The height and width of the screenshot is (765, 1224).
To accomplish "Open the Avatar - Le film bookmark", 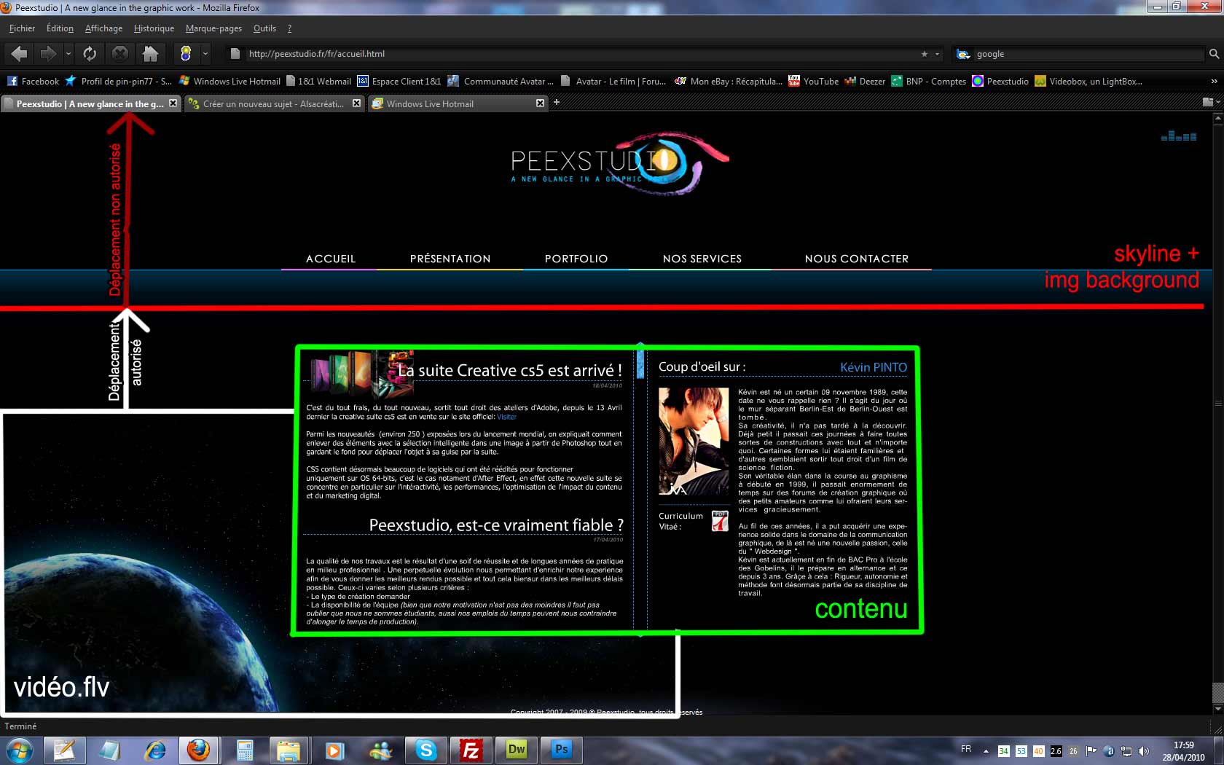I will click(x=613, y=82).
